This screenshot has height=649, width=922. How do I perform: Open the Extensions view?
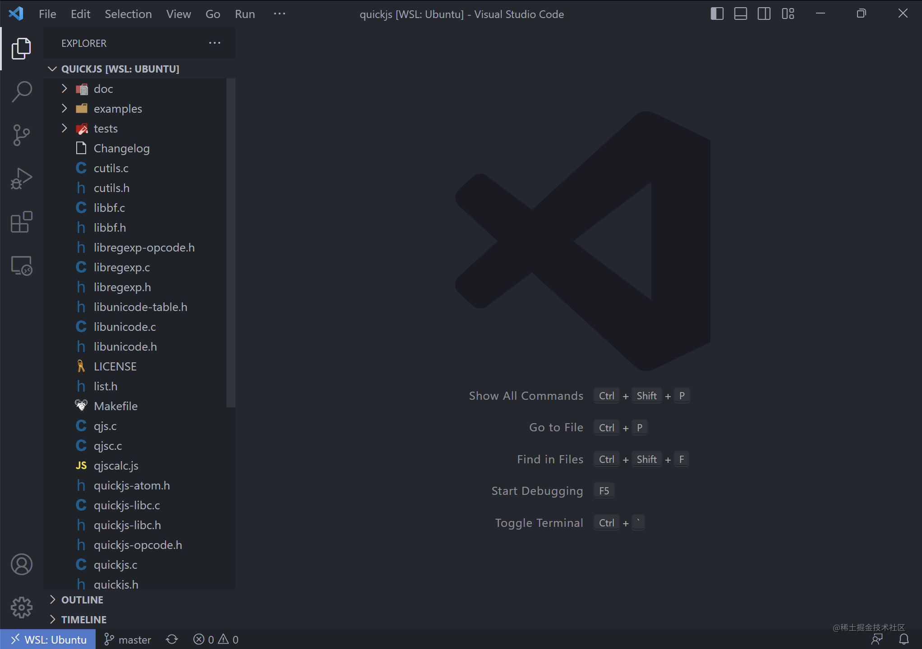pyautogui.click(x=21, y=222)
